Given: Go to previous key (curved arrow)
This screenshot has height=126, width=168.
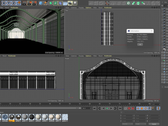Looking at the screenshot, I should (99, 108).
